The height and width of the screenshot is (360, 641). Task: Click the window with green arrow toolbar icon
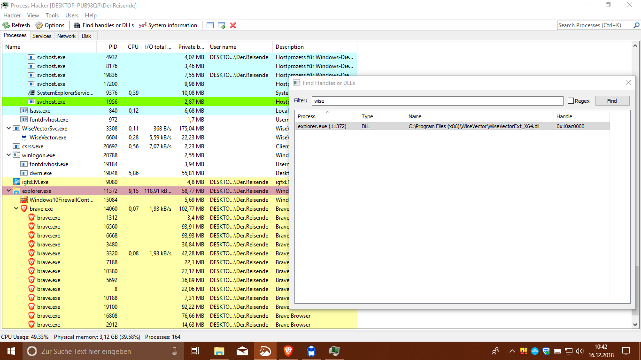click(x=222, y=25)
